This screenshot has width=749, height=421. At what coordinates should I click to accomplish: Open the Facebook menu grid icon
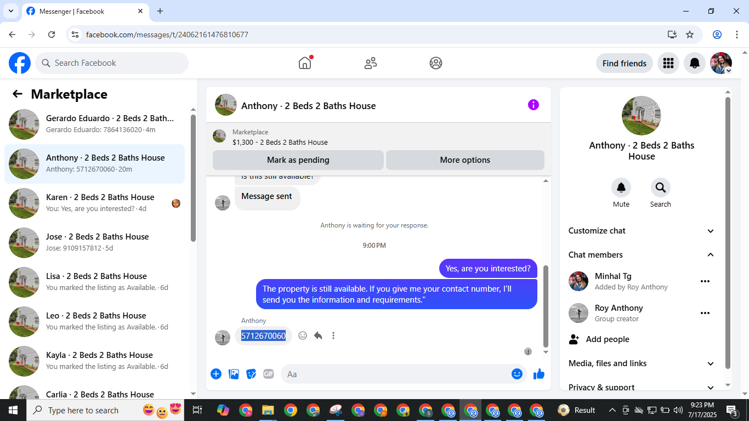(x=668, y=63)
